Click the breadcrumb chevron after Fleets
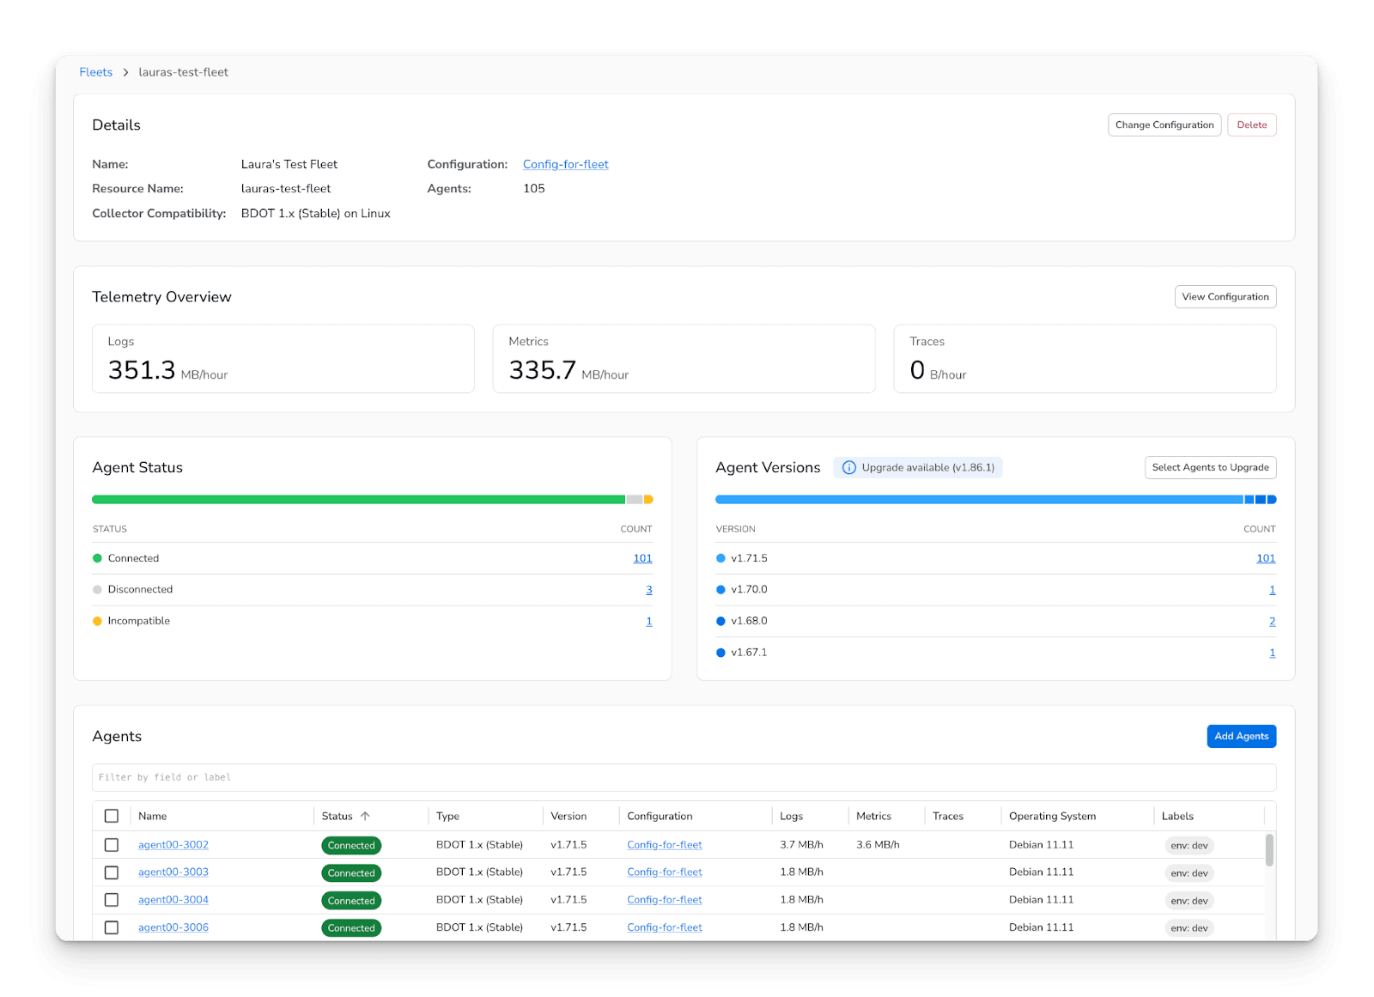The width and height of the screenshot is (1374, 997). click(x=125, y=73)
